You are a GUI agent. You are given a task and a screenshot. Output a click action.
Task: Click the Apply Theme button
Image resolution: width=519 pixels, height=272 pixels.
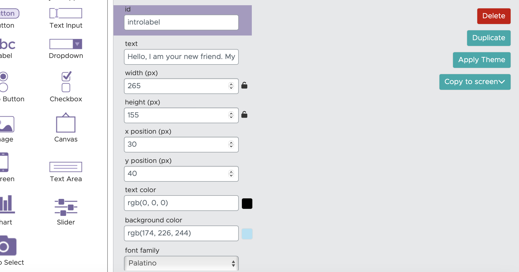[x=481, y=60]
